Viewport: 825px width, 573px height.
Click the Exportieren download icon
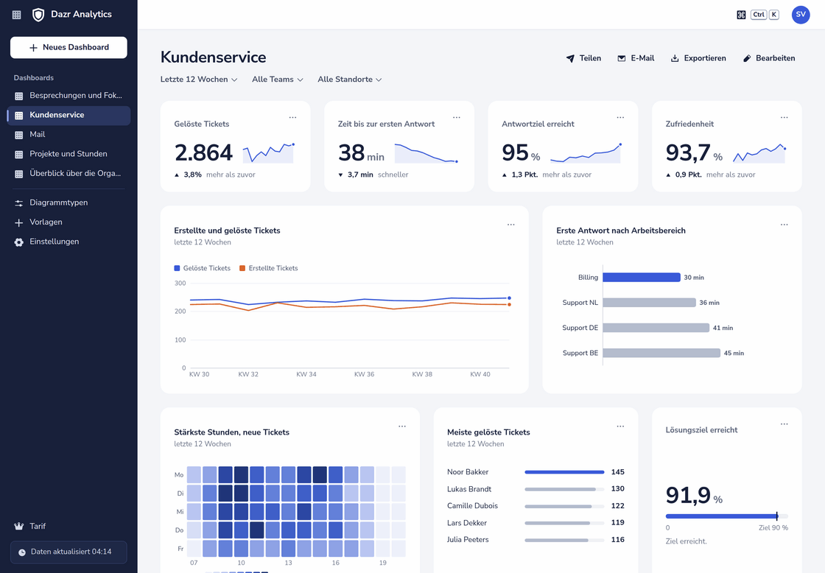coord(675,58)
